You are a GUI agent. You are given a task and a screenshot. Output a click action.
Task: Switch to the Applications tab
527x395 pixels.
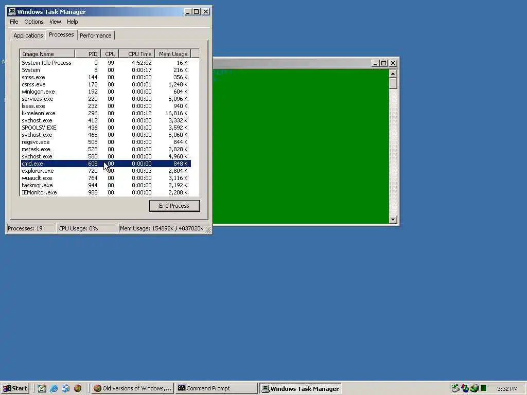28,35
